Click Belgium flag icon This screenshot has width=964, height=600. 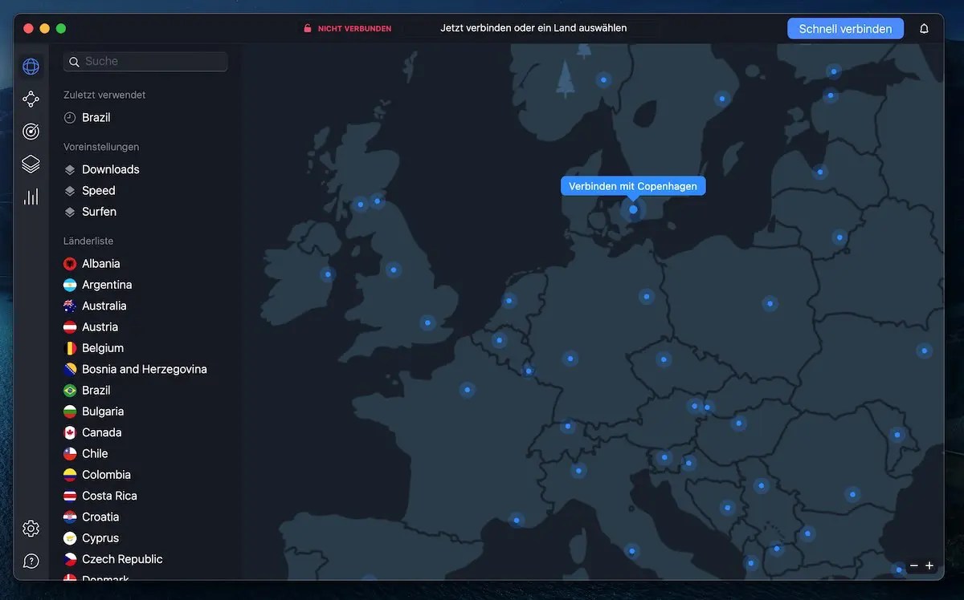click(70, 348)
